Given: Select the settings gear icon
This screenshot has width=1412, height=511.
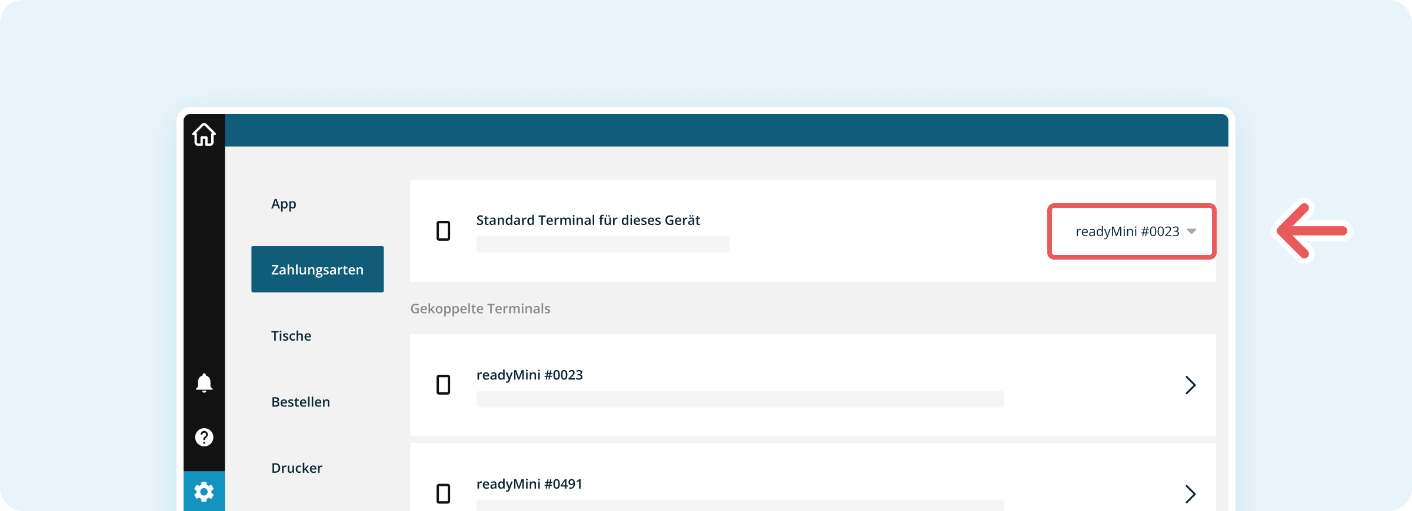Looking at the screenshot, I should (x=204, y=492).
